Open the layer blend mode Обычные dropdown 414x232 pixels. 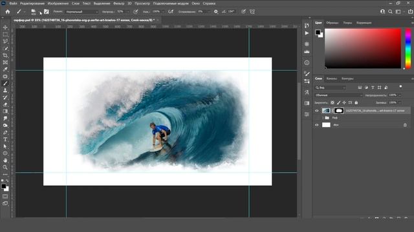pos(338,95)
